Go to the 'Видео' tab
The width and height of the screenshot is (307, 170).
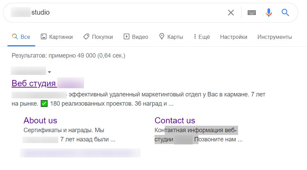click(136, 37)
